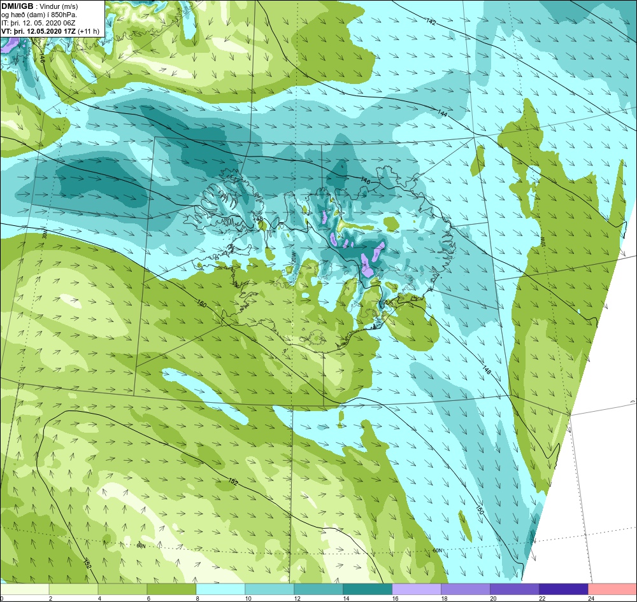The height and width of the screenshot is (602, 637).
Task: Click the 22–24 m/s dark indigo legend swatch
Action: tap(564, 589)
